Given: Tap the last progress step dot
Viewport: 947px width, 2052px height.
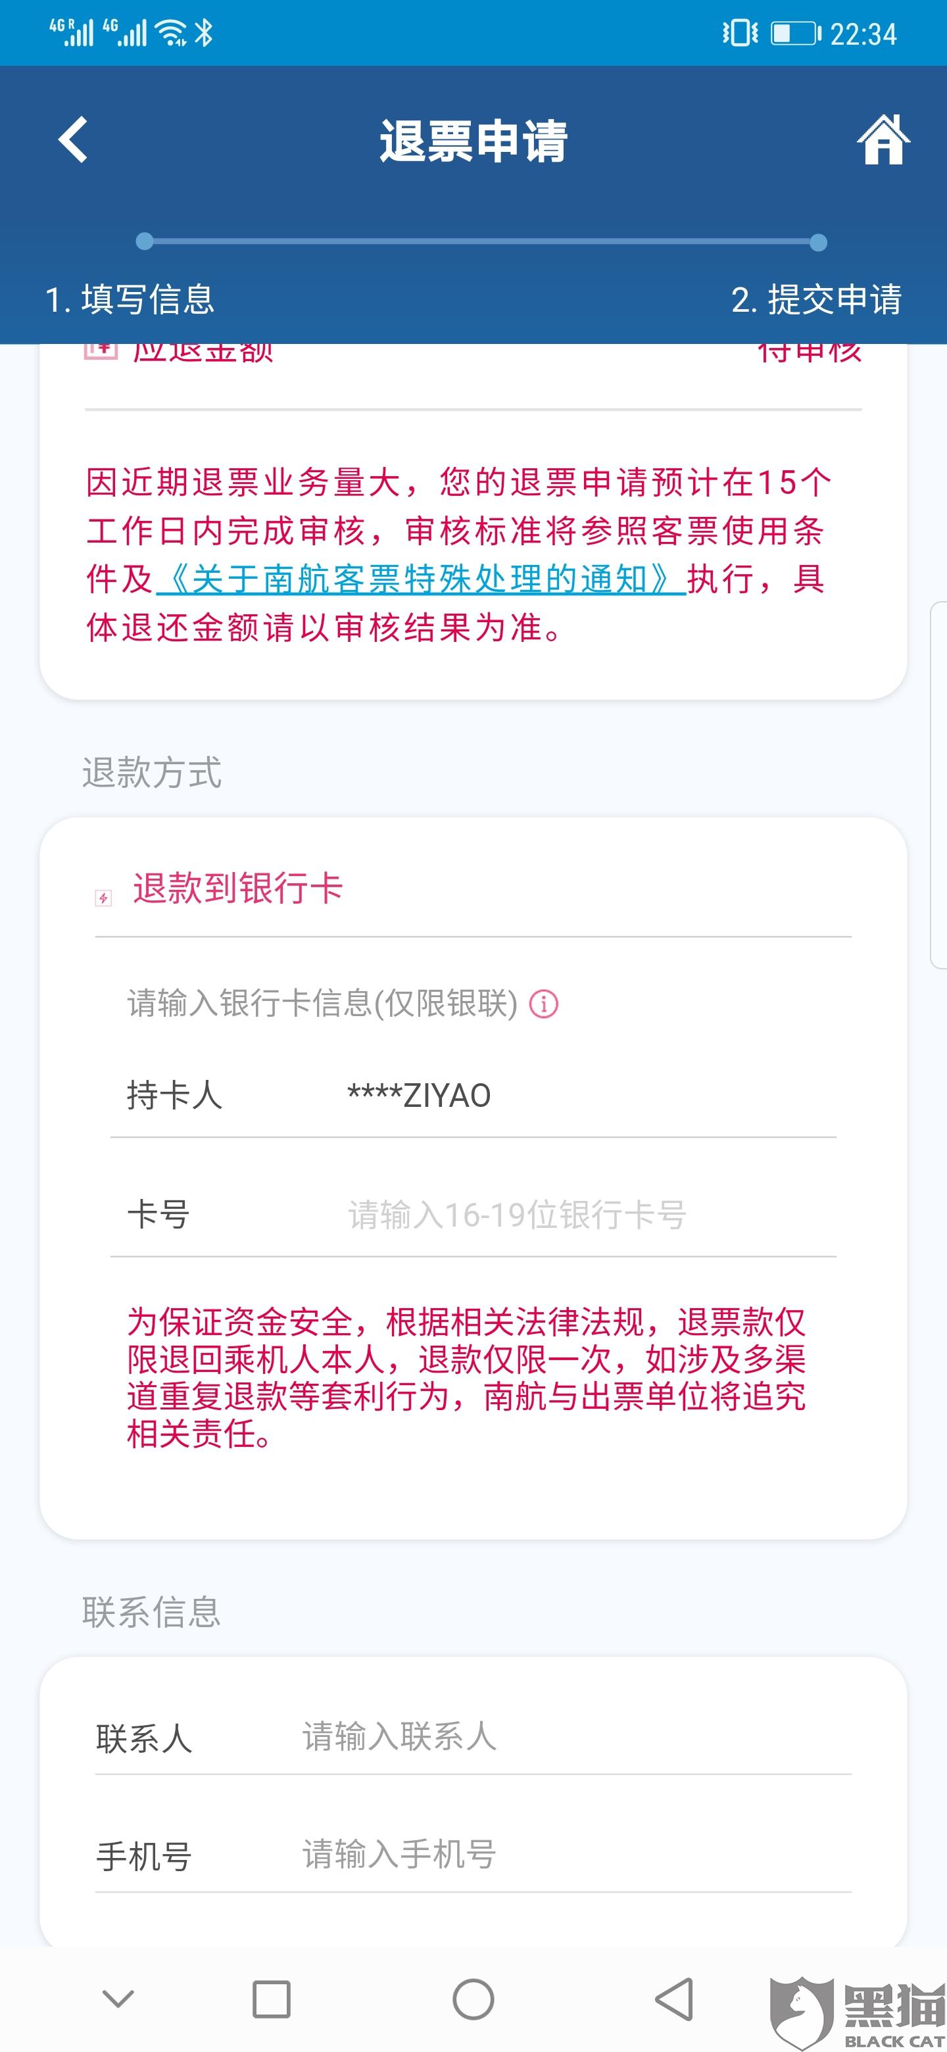Looking at the screenshot, I should [x=818, y=242].
